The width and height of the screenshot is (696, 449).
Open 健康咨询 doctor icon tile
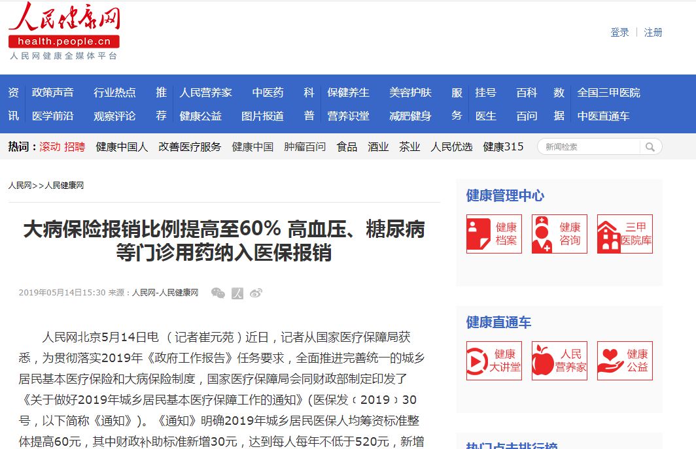(559, 234)
